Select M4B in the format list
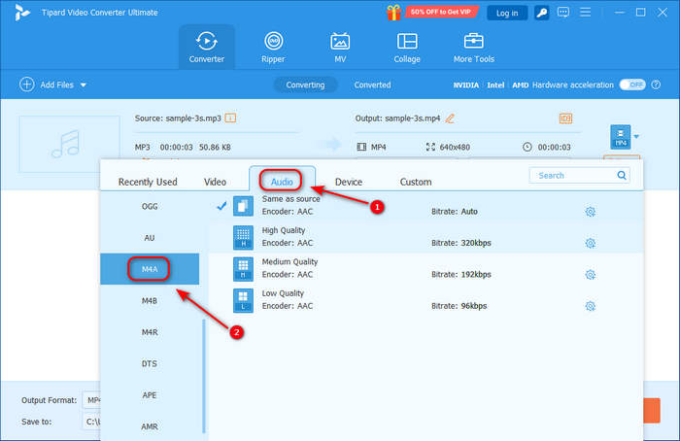This screenshot has height=441, width=680. 150,301
